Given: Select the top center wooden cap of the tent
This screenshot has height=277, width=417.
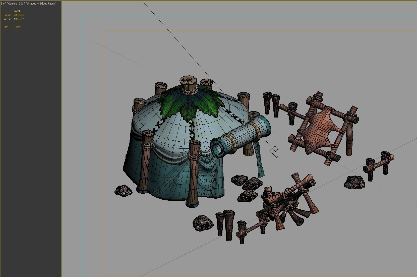Looking at the screenshot, I should [x=189, y=85].
